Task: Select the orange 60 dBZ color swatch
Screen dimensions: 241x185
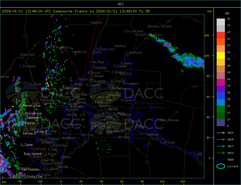Action: click(221, 42)
